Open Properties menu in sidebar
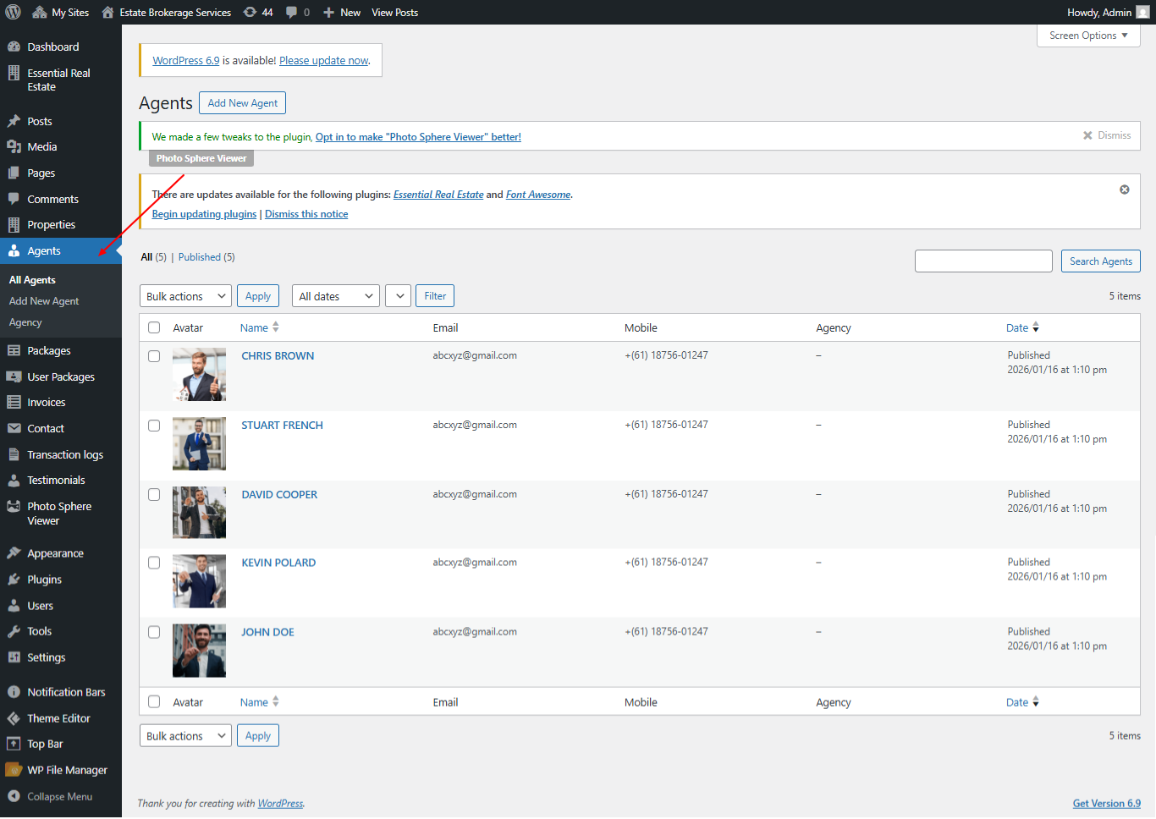Viewport: 1156px width, 819px height. pos(51,225)
